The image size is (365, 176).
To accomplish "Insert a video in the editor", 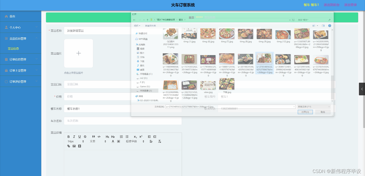I will coord(80,146).
